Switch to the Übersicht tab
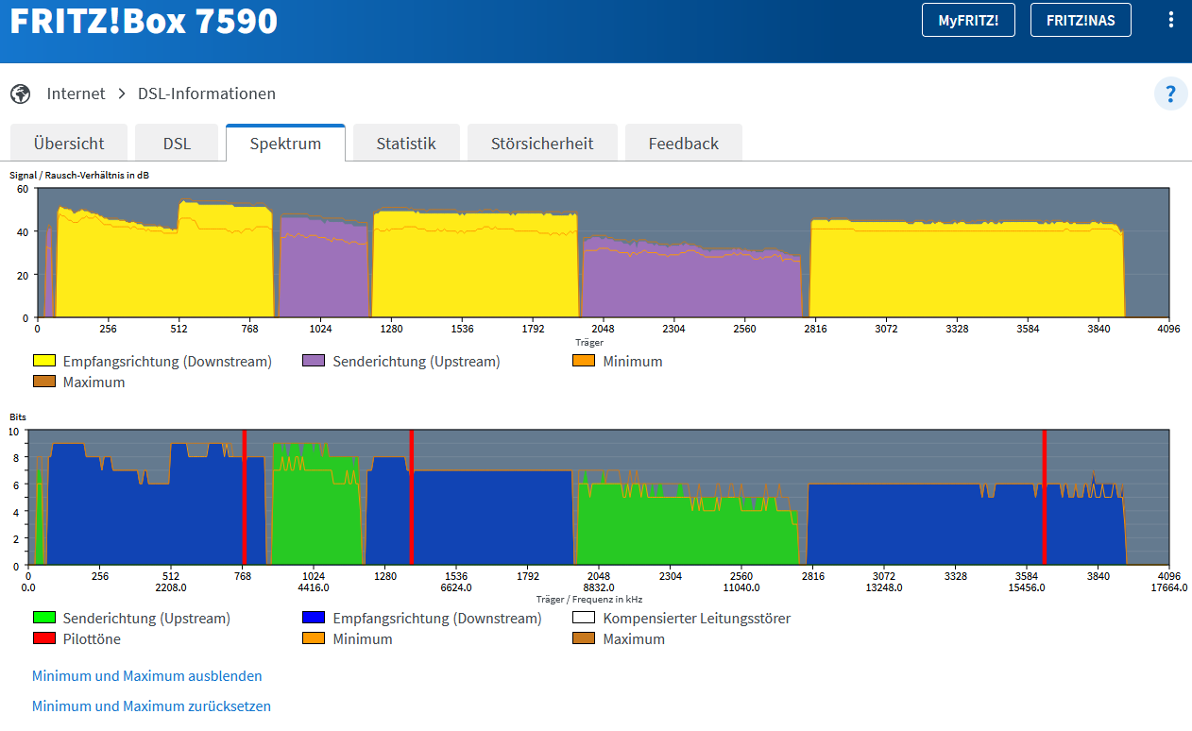The image size is (1192, 731). [x=69, y=144]
